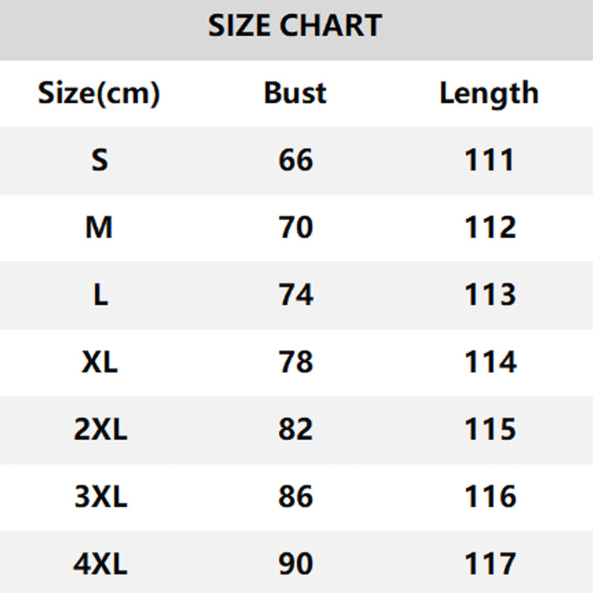Click bust value 90 for 4XL
The image size is (593, 593).
click(296, 564)
